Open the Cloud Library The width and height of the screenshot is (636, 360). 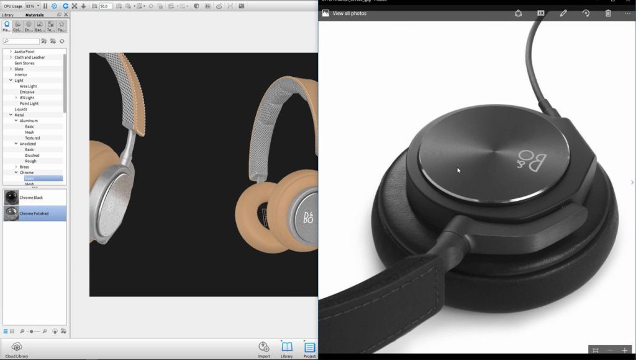pos(17,348)
